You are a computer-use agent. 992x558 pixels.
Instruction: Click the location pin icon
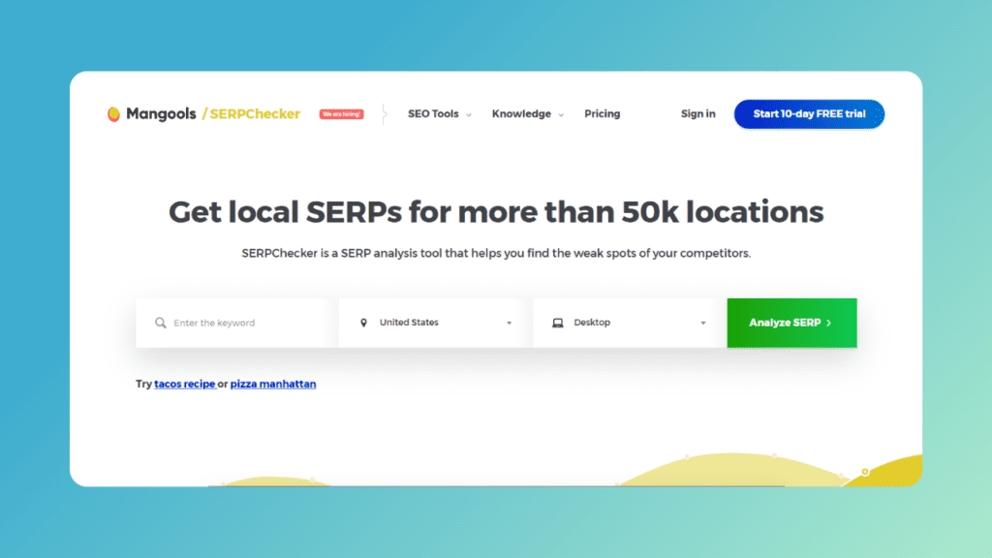tap(364, 323)
